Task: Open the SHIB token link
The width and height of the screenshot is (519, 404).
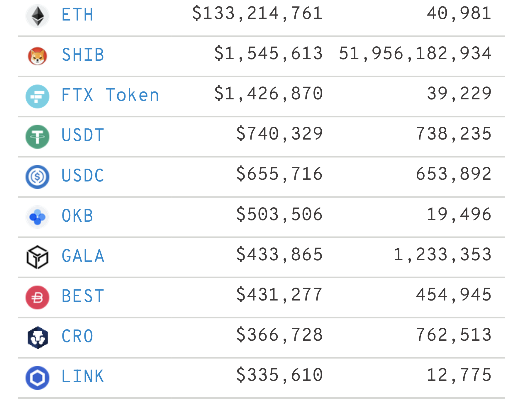Action: (83, 55)
